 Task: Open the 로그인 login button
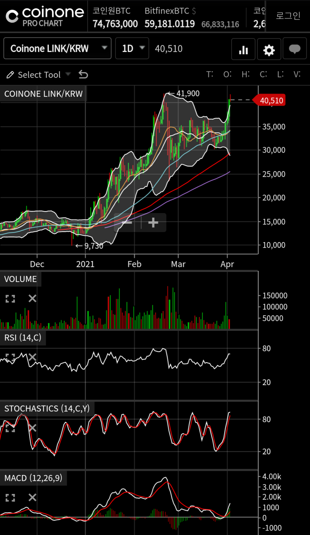tap(288, 16)
